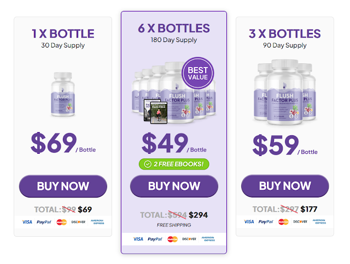Click the Mastercard icon in 6 bottles card
This screenshot has height=264, width=350.
click(x=172, y=239)
